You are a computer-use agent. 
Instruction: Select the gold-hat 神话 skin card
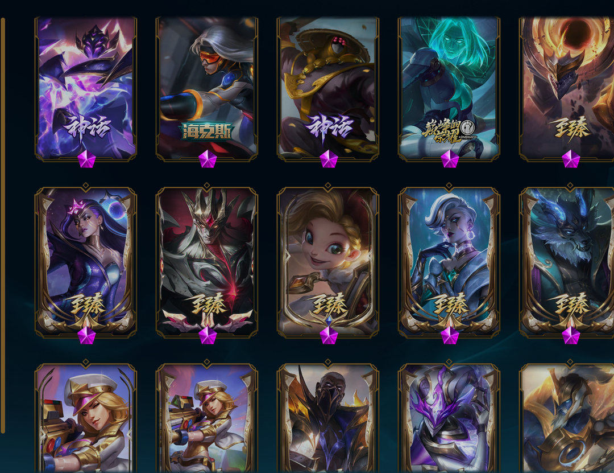328,89
